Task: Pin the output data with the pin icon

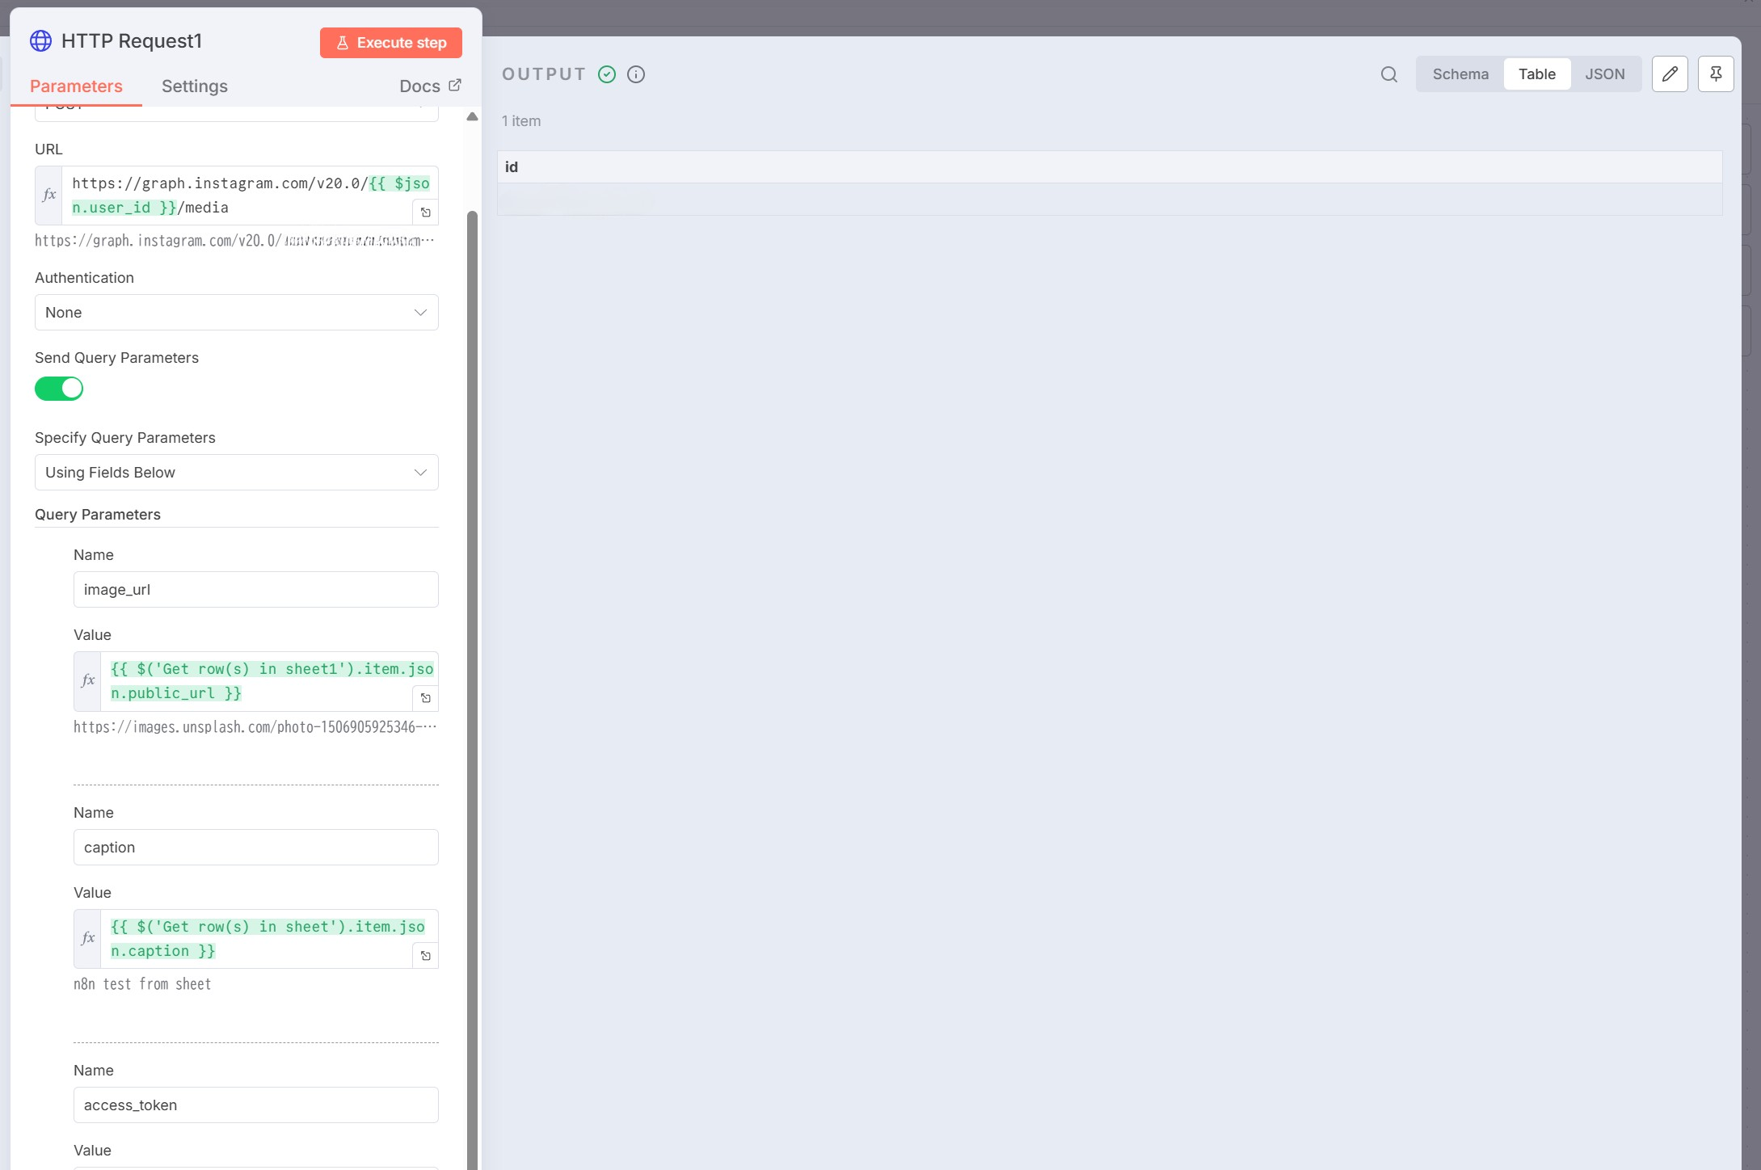Action: (x=1716, y=74)
